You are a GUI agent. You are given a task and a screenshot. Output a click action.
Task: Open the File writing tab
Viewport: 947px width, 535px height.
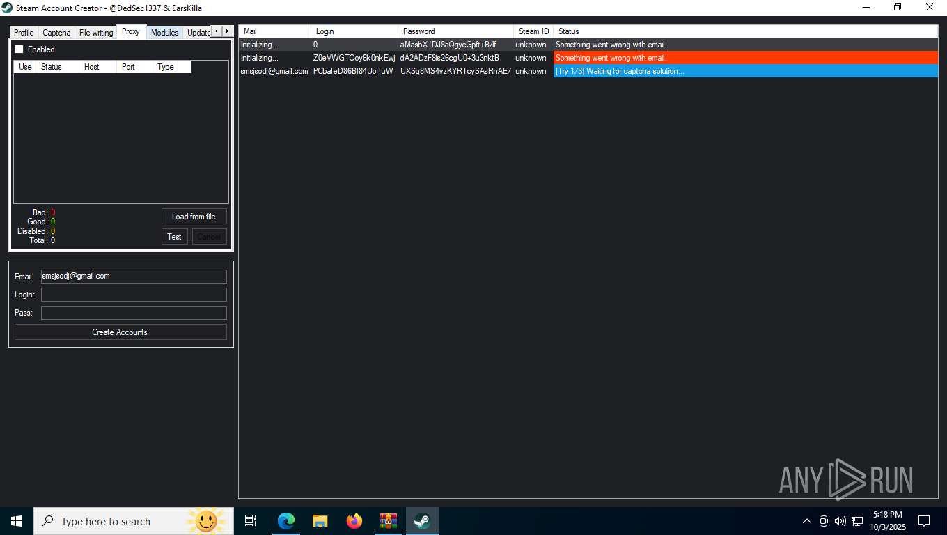96,33
